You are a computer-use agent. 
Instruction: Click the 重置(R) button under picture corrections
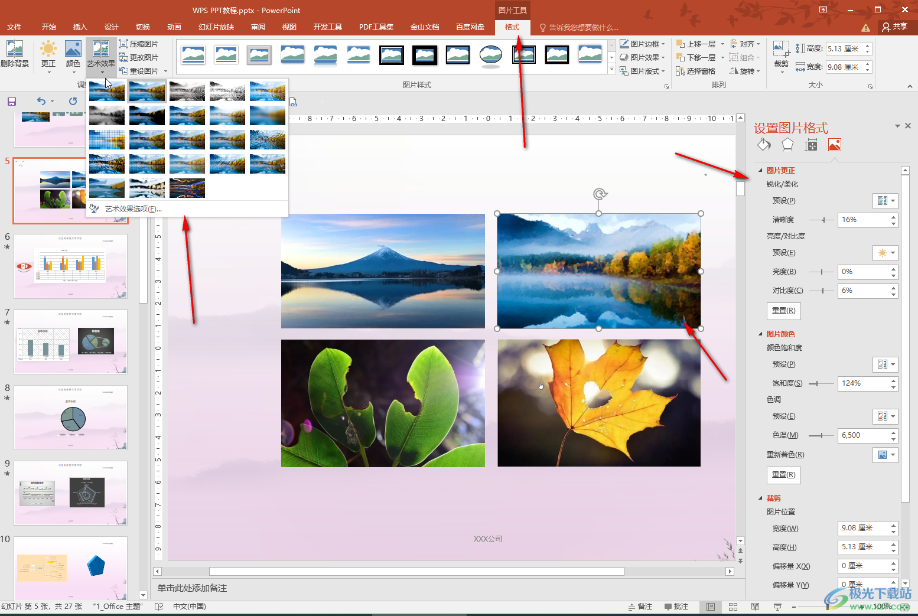(x=783, y=311)
